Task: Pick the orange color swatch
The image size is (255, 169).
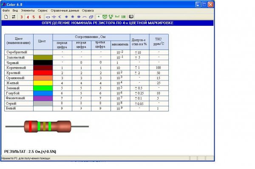Action: (43, 78)
